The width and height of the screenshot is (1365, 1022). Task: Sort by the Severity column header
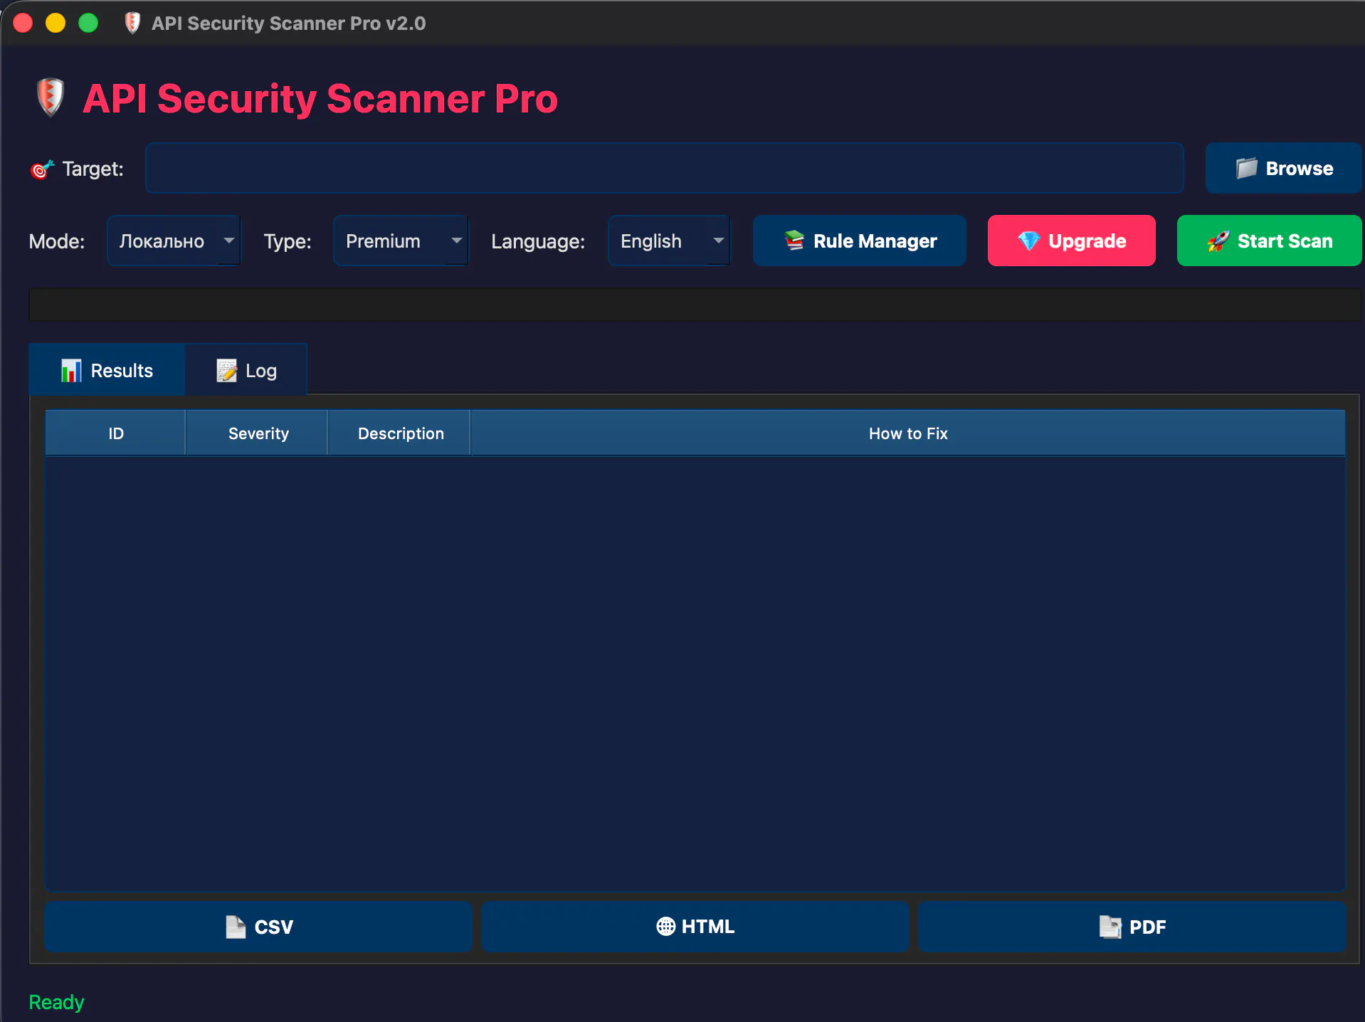pyautogui.click(x=257, y=433)
